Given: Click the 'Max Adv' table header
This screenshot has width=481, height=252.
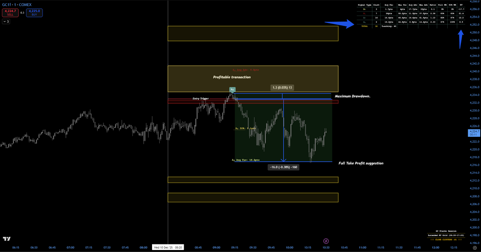Looking at the screenshot, I should pyautogui.click(x=423, y=5).
